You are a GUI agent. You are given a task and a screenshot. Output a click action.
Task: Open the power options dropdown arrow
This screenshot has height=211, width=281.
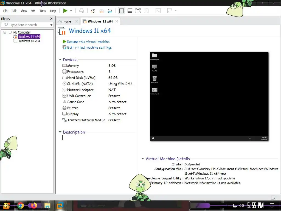71,11
